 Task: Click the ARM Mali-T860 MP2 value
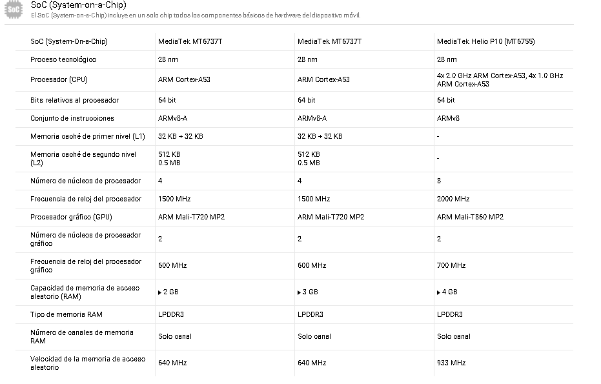(470, 217)
